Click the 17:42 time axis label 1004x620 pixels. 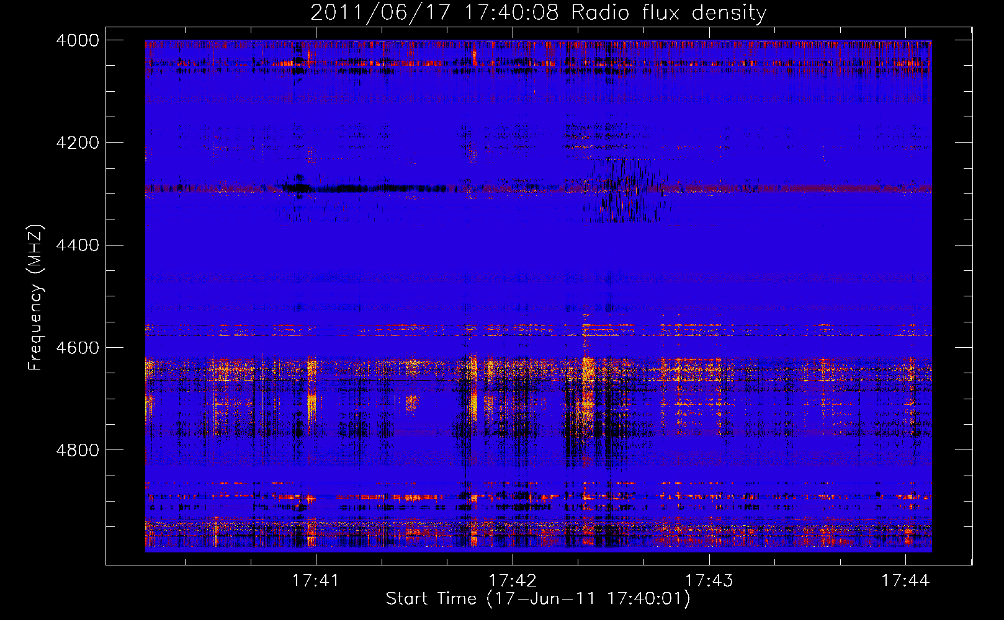tap(513, 580)
